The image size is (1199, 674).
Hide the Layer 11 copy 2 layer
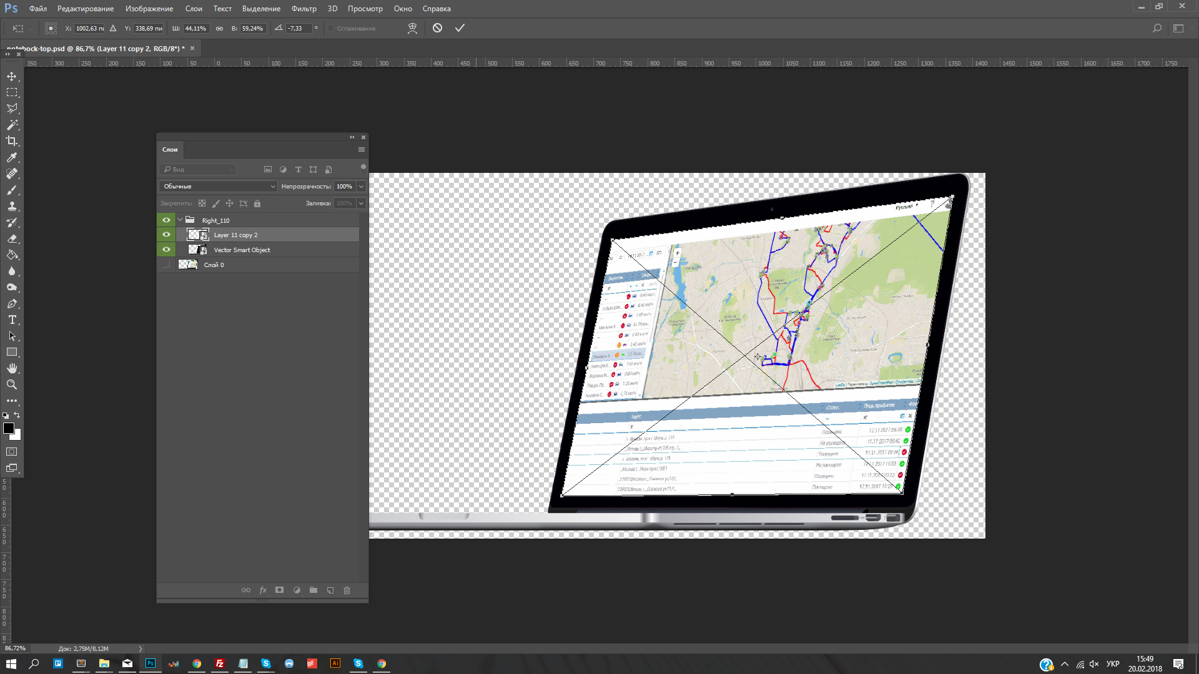click(166, 235)
